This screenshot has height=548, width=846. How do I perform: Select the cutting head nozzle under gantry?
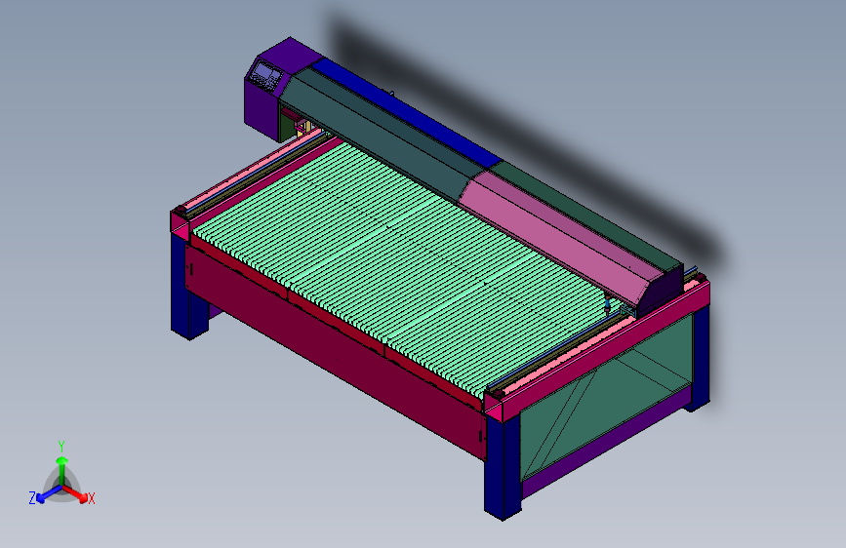coord(608,303)
